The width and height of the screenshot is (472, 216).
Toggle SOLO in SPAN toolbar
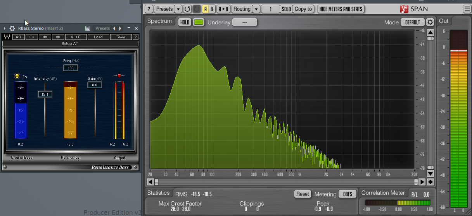click(286, 9)
